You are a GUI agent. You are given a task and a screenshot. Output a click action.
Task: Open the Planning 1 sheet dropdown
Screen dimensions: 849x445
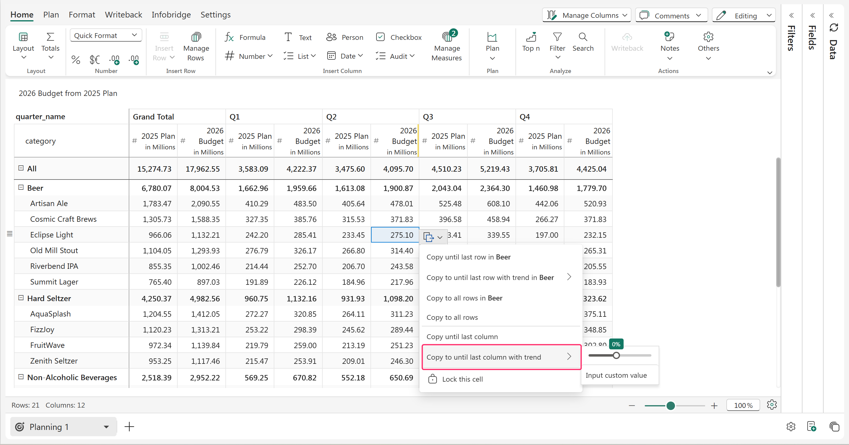pyautogui.click(x=106, y=427)
